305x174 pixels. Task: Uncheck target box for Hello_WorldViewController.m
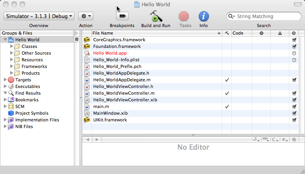tap(294, 93)
